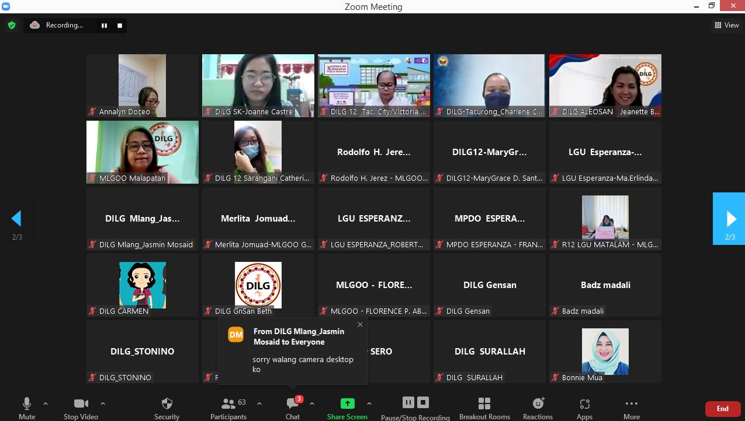
Task: Open Apps panel
Action: [584, 408]
